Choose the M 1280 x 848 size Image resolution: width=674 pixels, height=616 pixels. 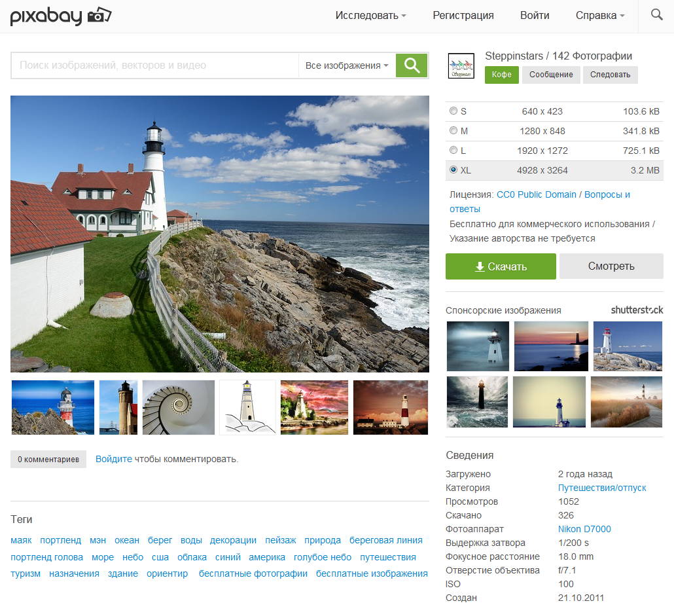[x=453, y=131]
